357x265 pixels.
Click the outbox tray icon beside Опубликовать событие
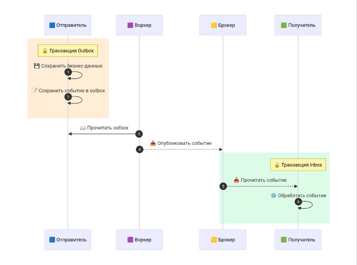(x=153, y=143)
